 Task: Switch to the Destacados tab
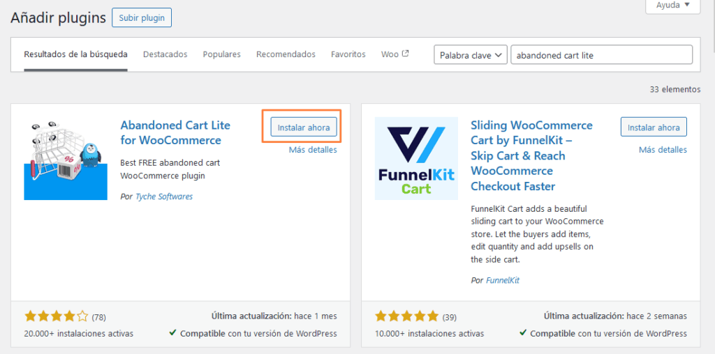[165, 54]
